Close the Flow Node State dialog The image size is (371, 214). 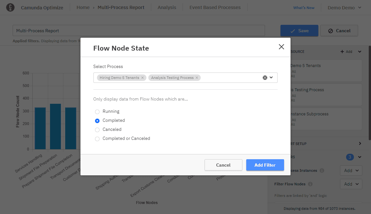coord(281,47)
